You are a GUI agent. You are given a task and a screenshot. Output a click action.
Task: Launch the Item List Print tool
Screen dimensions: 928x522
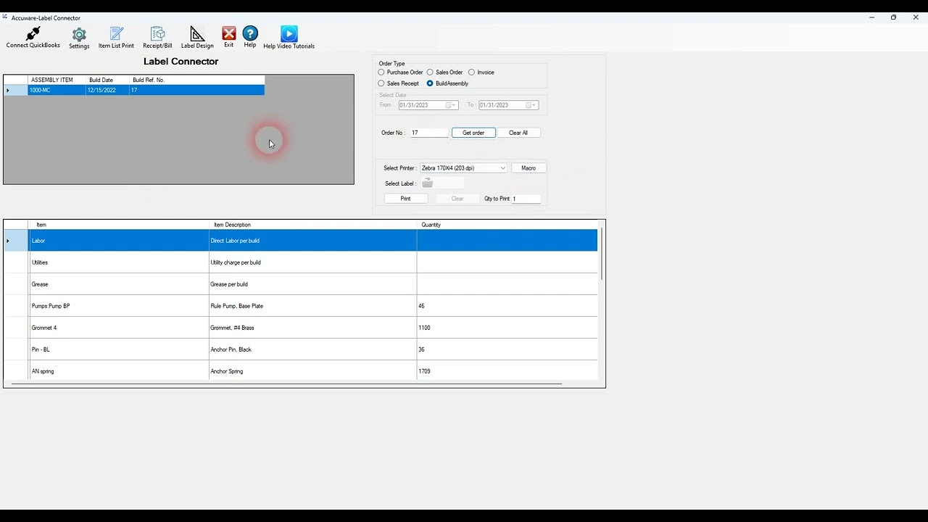[116, 38]
